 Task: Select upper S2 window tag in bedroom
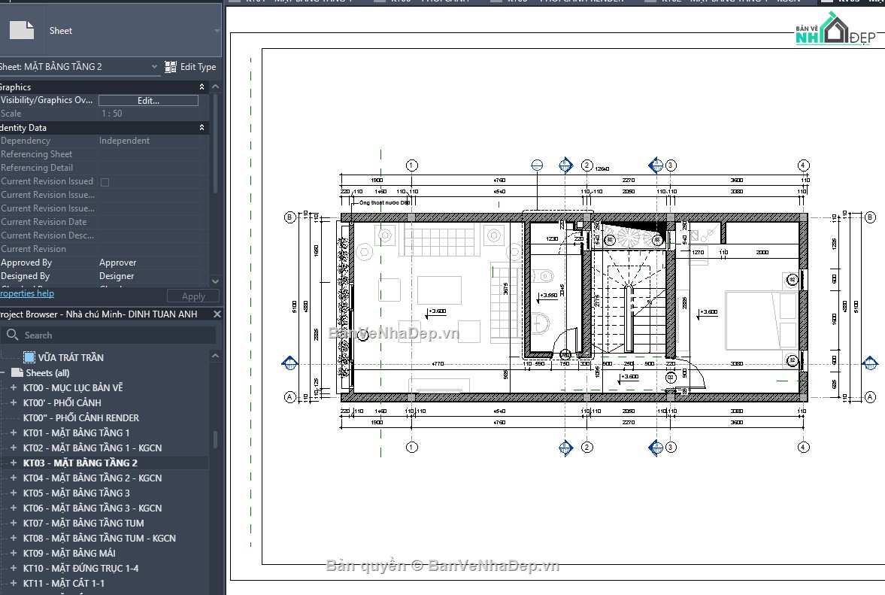coord(792,280)
